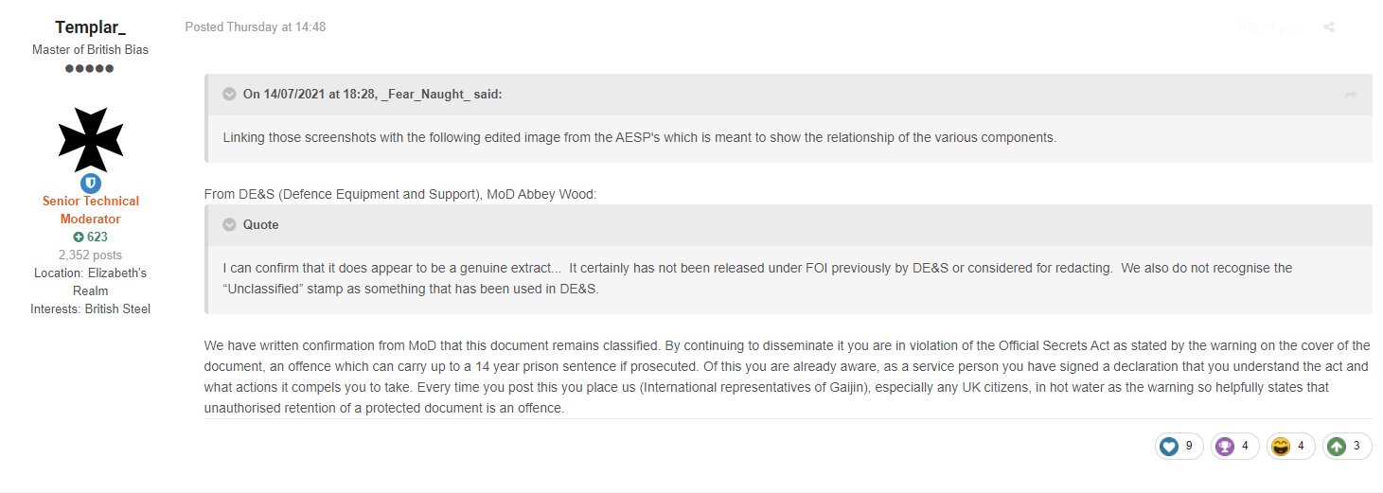Click the faded Report post link
1383x493 pixels.
pos(1269,27)
